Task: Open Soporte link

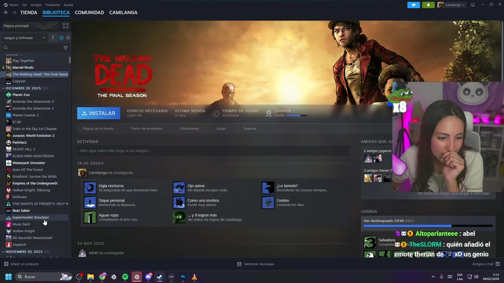Action: pos(250,129)
